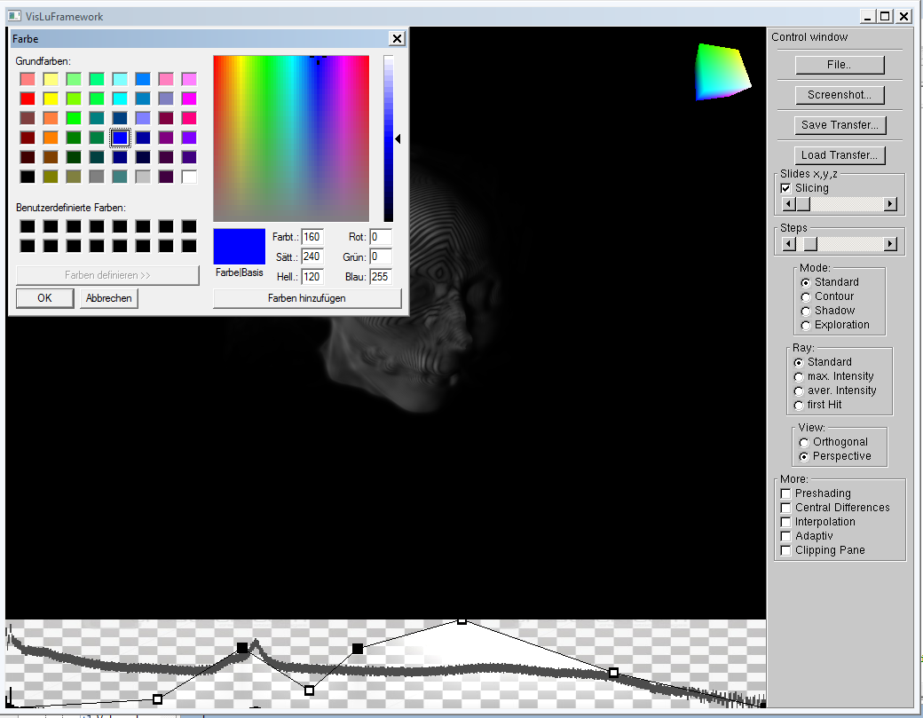Screen dimensions: 923x718
Task: Enable the Preshading option
Action: point(785,493)
